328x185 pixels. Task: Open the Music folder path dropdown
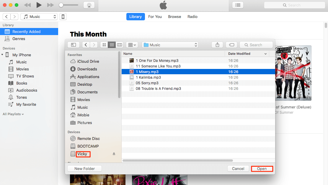coord(170,44)
